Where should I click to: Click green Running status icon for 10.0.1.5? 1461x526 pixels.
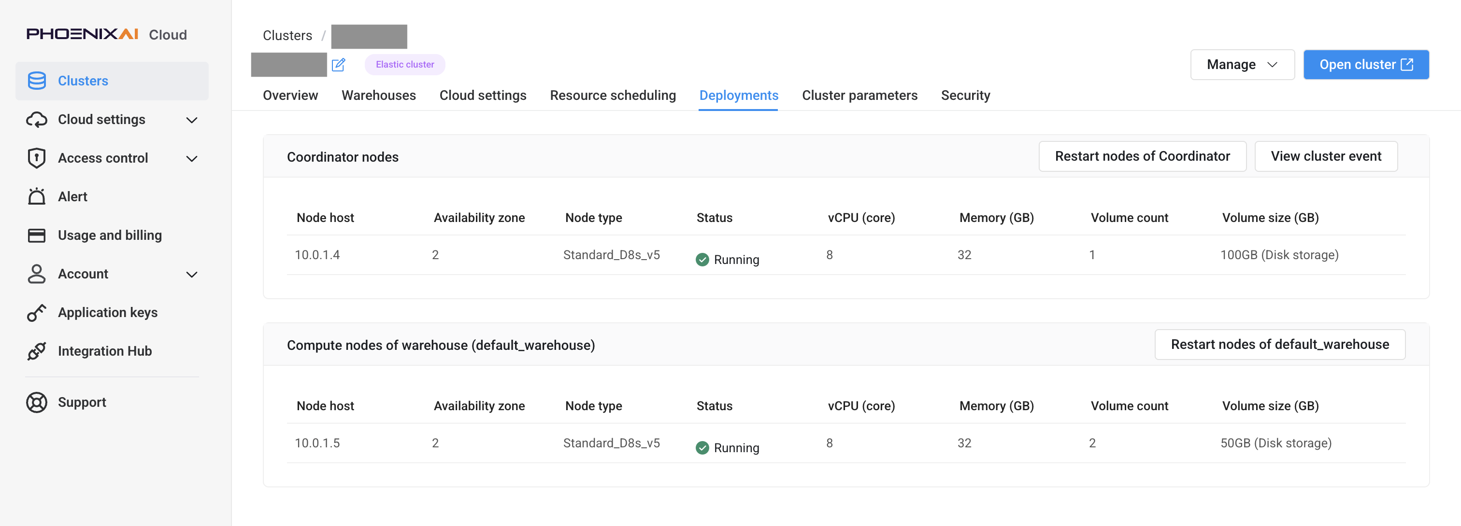702,448
